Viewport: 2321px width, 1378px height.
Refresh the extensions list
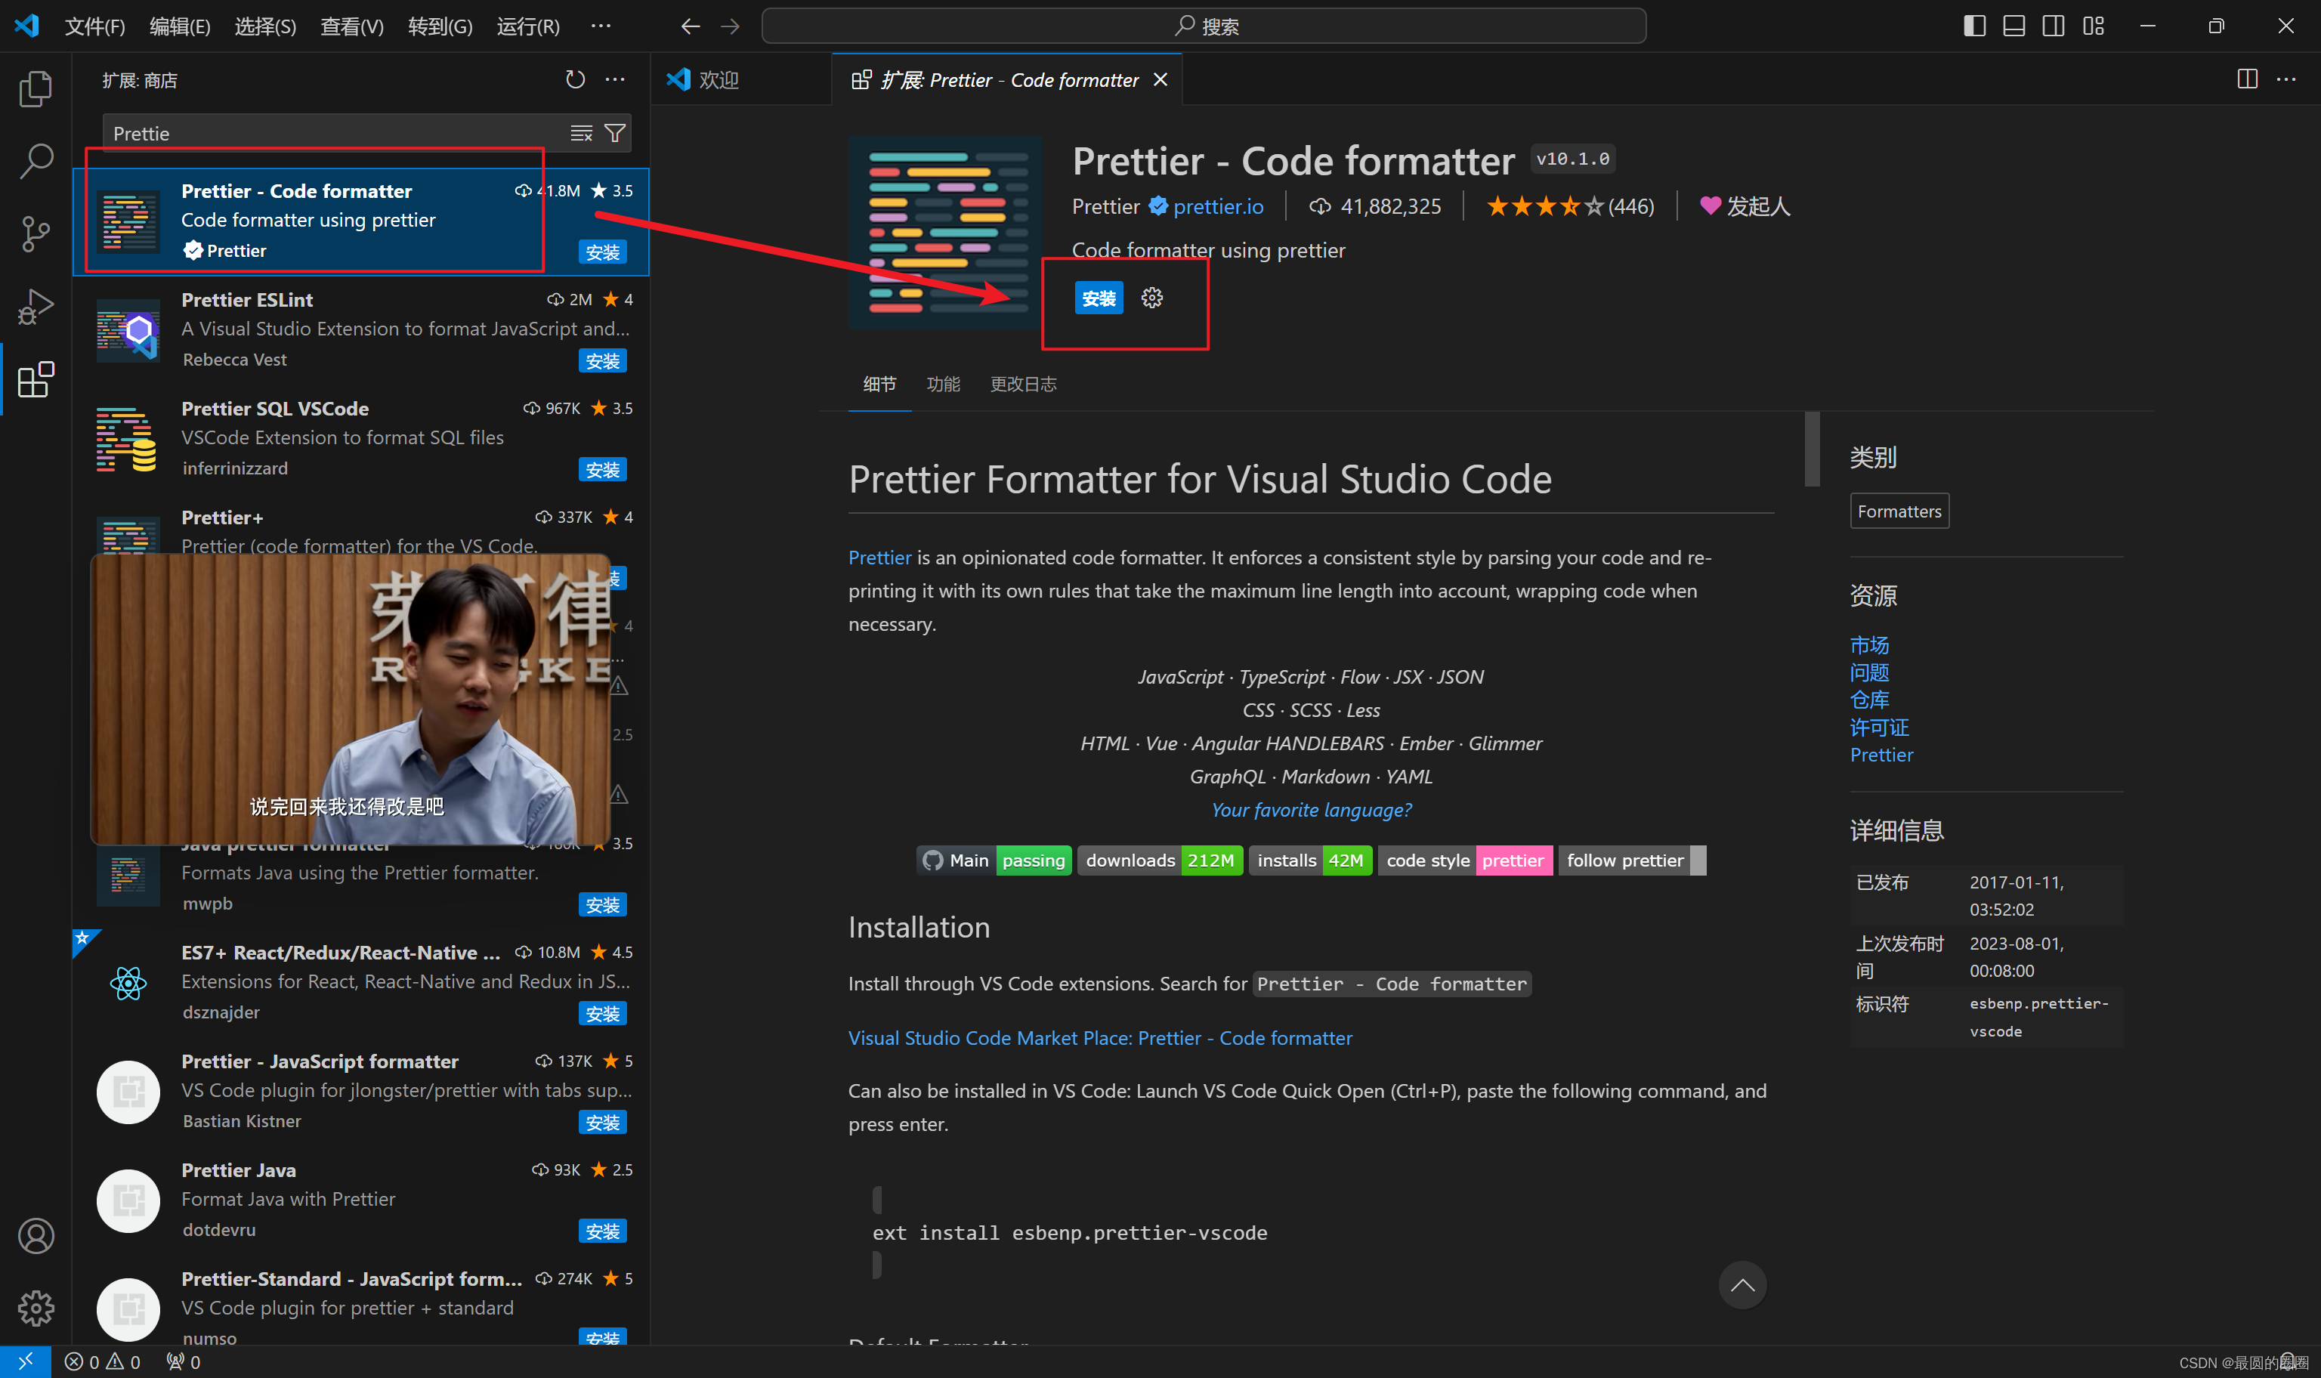coord(576,80)
